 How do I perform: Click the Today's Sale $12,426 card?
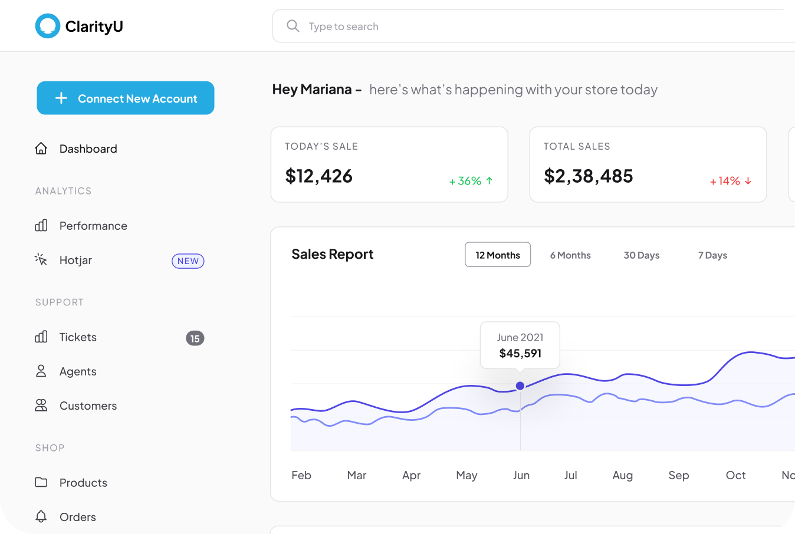[x=389, y=164]
